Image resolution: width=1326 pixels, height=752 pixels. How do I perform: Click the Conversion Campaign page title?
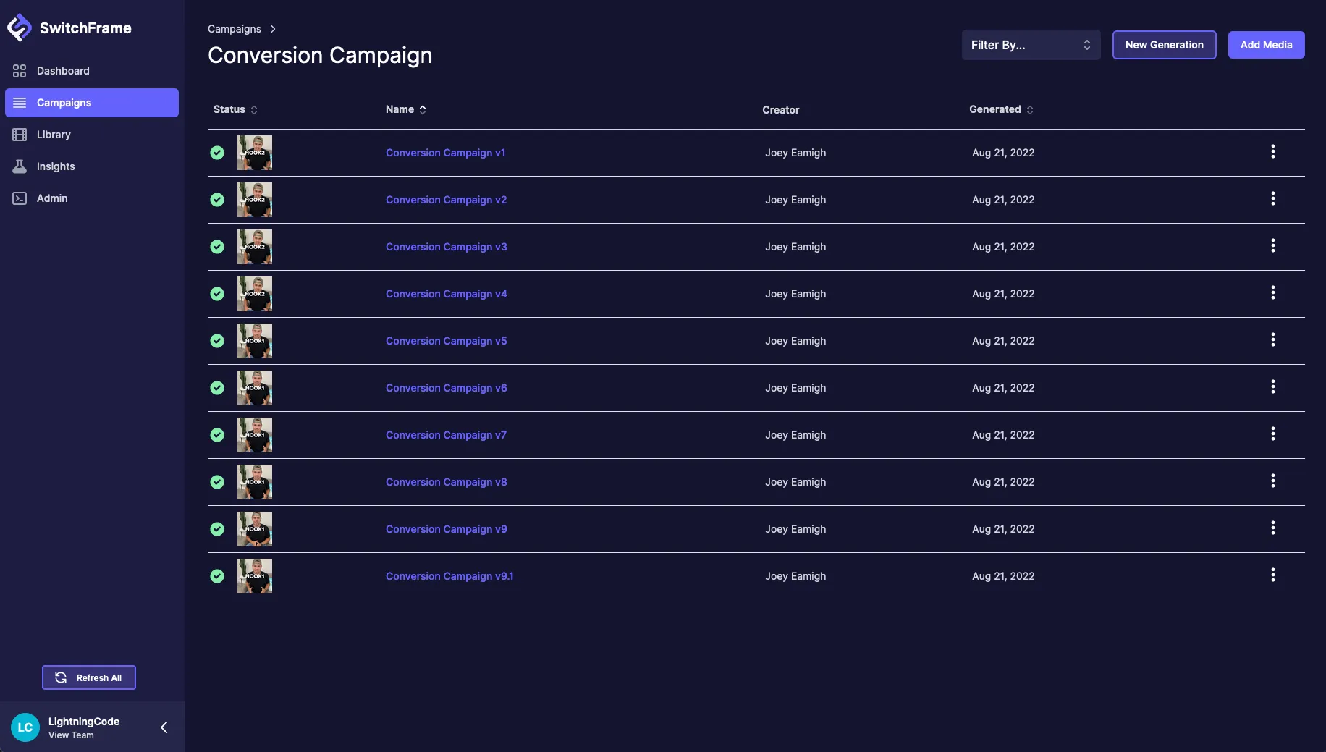(x=320, y=55)
